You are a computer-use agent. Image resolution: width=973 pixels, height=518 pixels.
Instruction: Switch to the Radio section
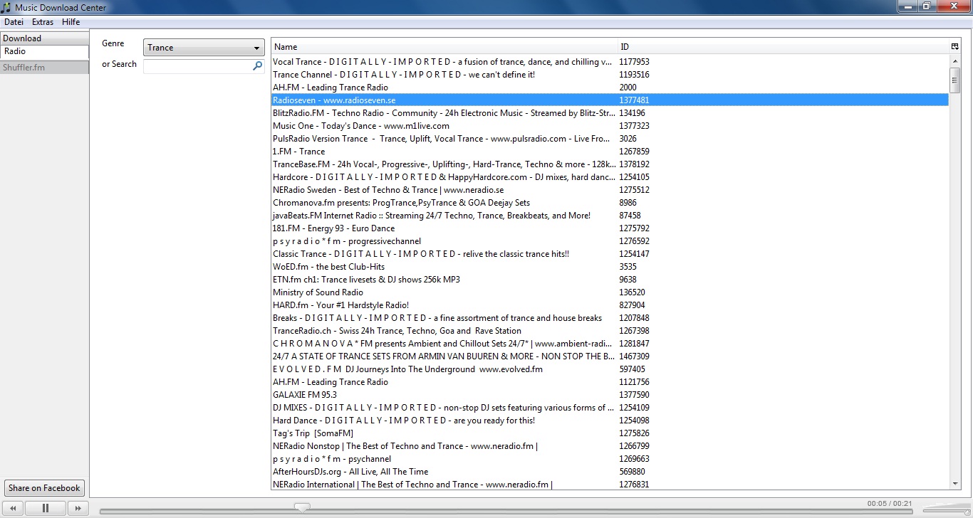(x=44, y=52)
